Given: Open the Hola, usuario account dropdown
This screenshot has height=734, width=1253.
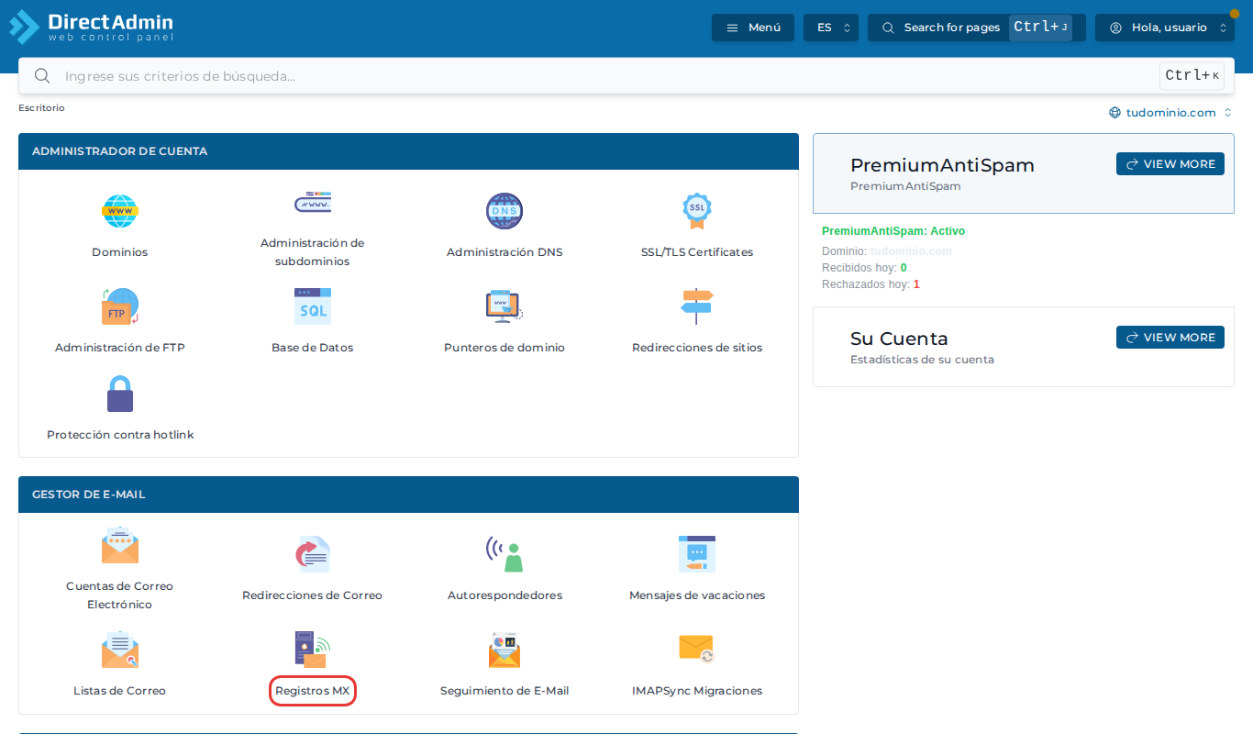Looking at the screenshot, I should (1165, 28).
